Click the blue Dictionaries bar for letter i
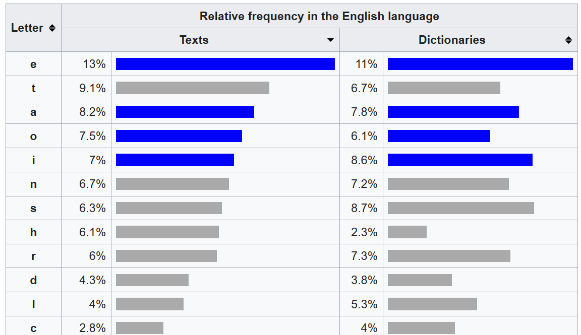 coord(459,160)
